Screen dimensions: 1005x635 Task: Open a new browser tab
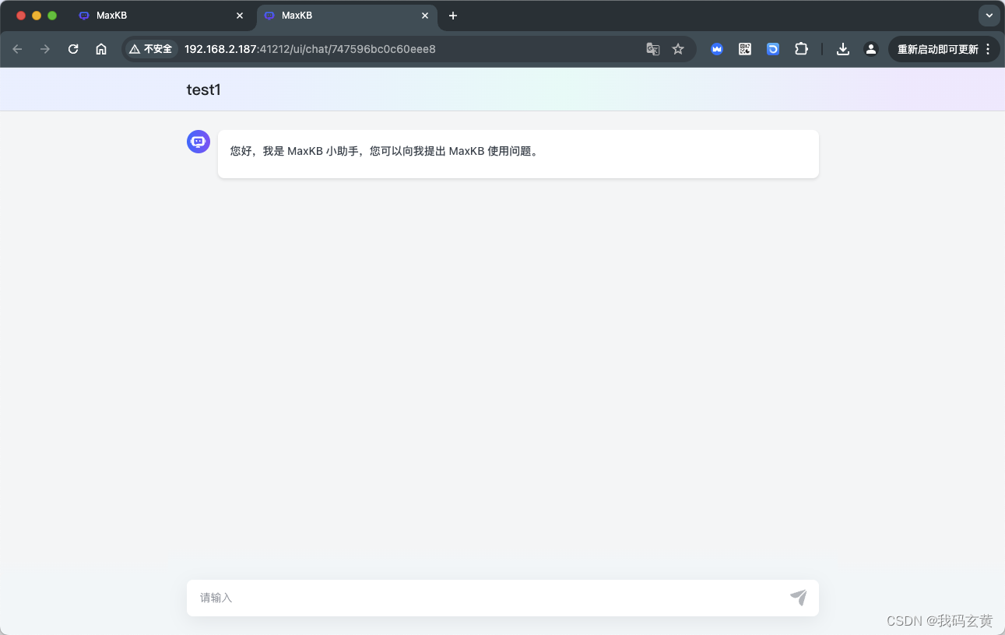click(x=453, y=16)
